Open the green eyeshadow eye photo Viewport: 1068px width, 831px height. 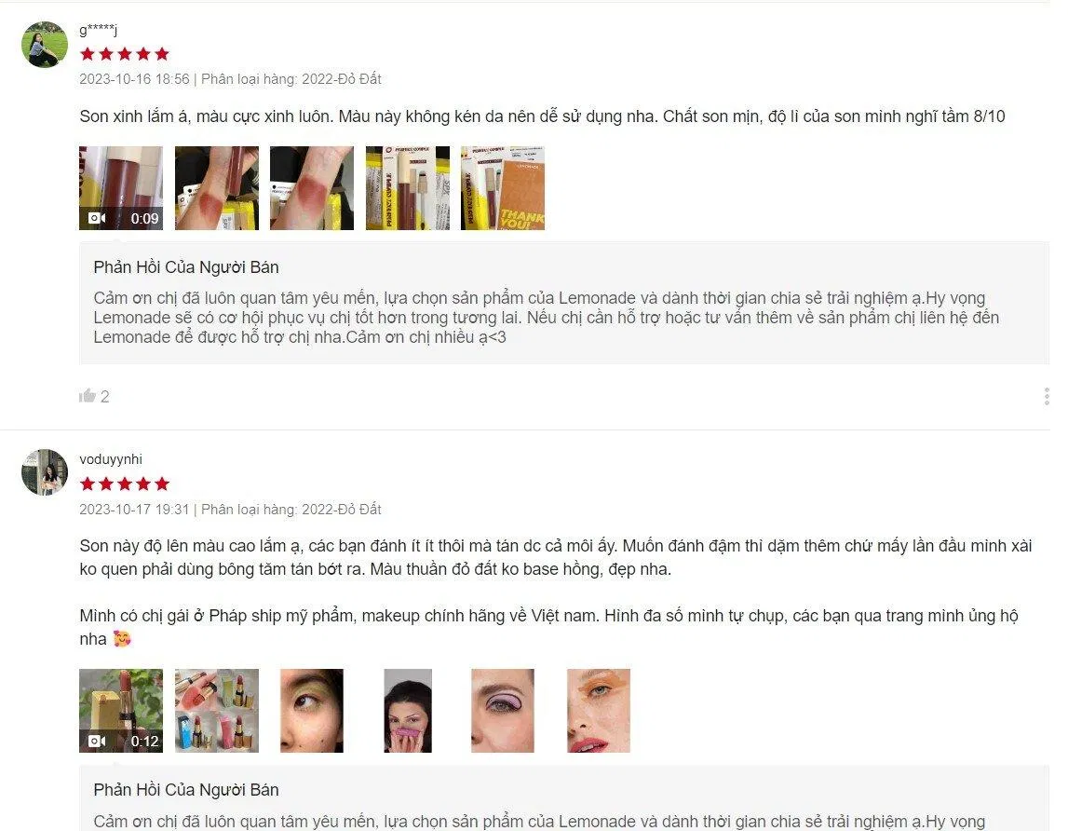pyautogui.click(x=312, y=710)
